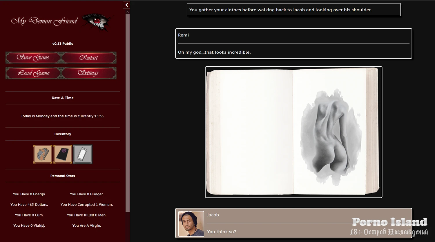The height and width of the screenshot is (242, 435).
Task: Click the Inventory section heading
Action: point(63,134)
